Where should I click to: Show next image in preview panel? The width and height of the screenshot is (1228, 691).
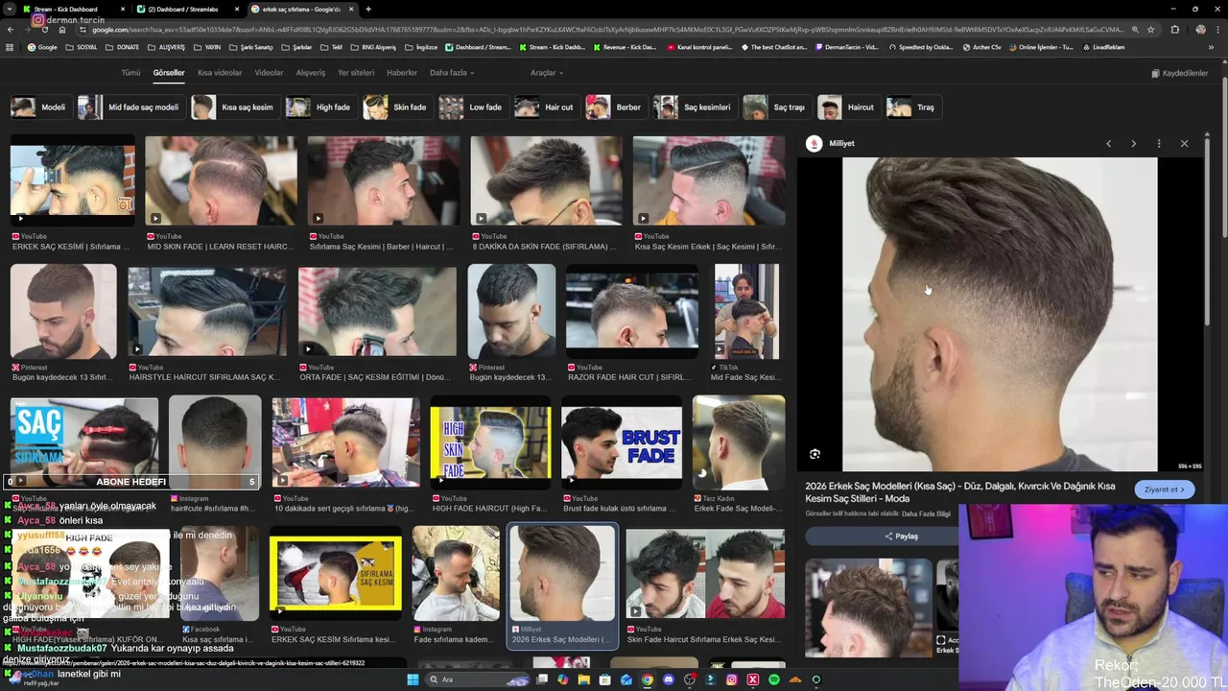pyautogui.click(x=1133, y=143)
